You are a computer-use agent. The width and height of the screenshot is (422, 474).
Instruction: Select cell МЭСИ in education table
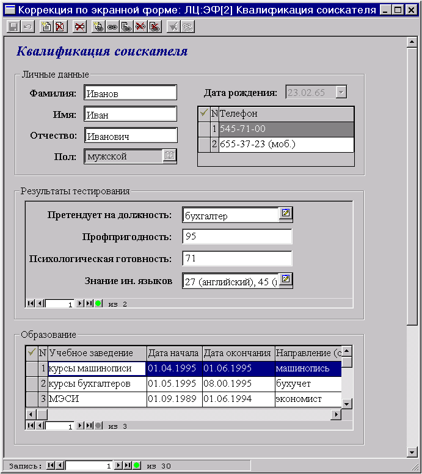point(97,399)
